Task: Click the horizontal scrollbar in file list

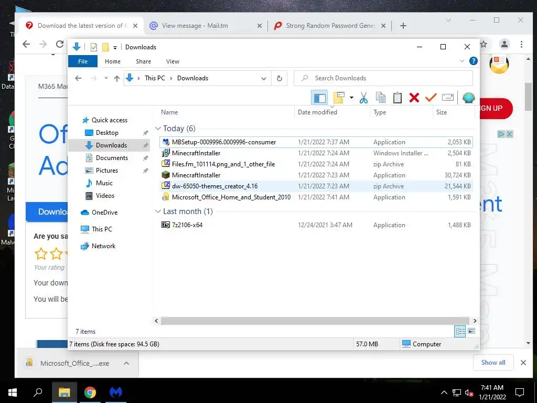Action: 315,321
